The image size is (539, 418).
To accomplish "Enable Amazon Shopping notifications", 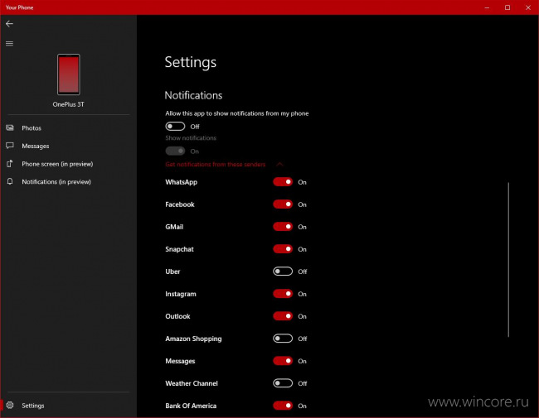I will [283, 339].
